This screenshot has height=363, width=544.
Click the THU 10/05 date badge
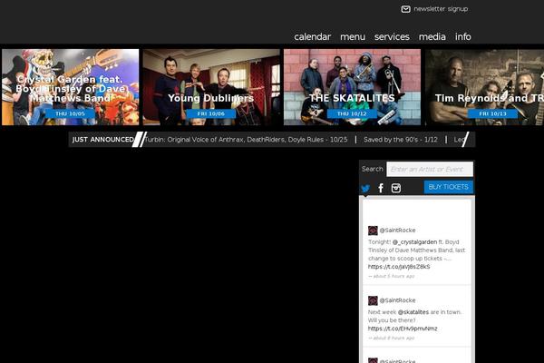click(x=70, y=113)
